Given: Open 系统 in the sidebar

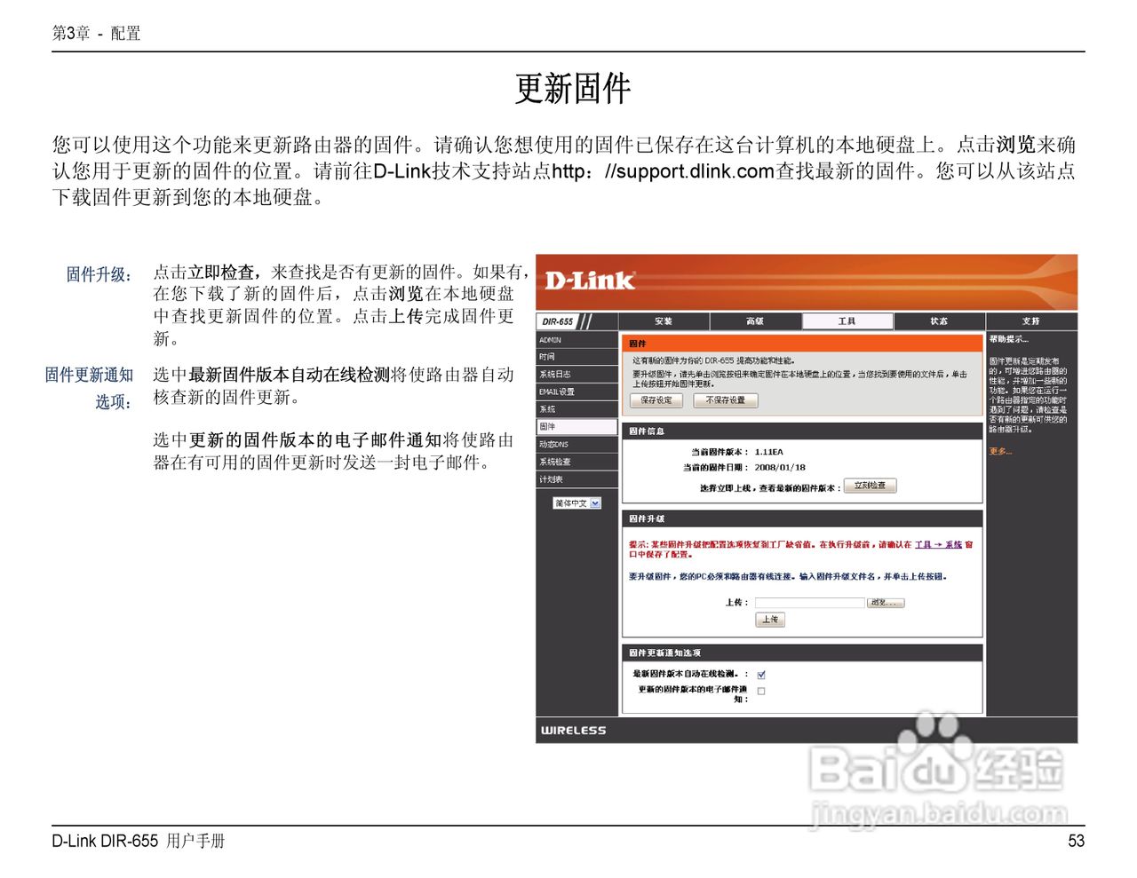Looking at the screenshot, I should (x=576, y=409).
